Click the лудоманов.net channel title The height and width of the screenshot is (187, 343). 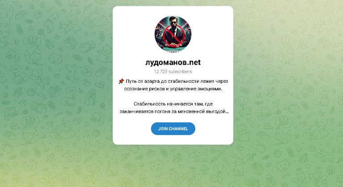click(173, 63)
